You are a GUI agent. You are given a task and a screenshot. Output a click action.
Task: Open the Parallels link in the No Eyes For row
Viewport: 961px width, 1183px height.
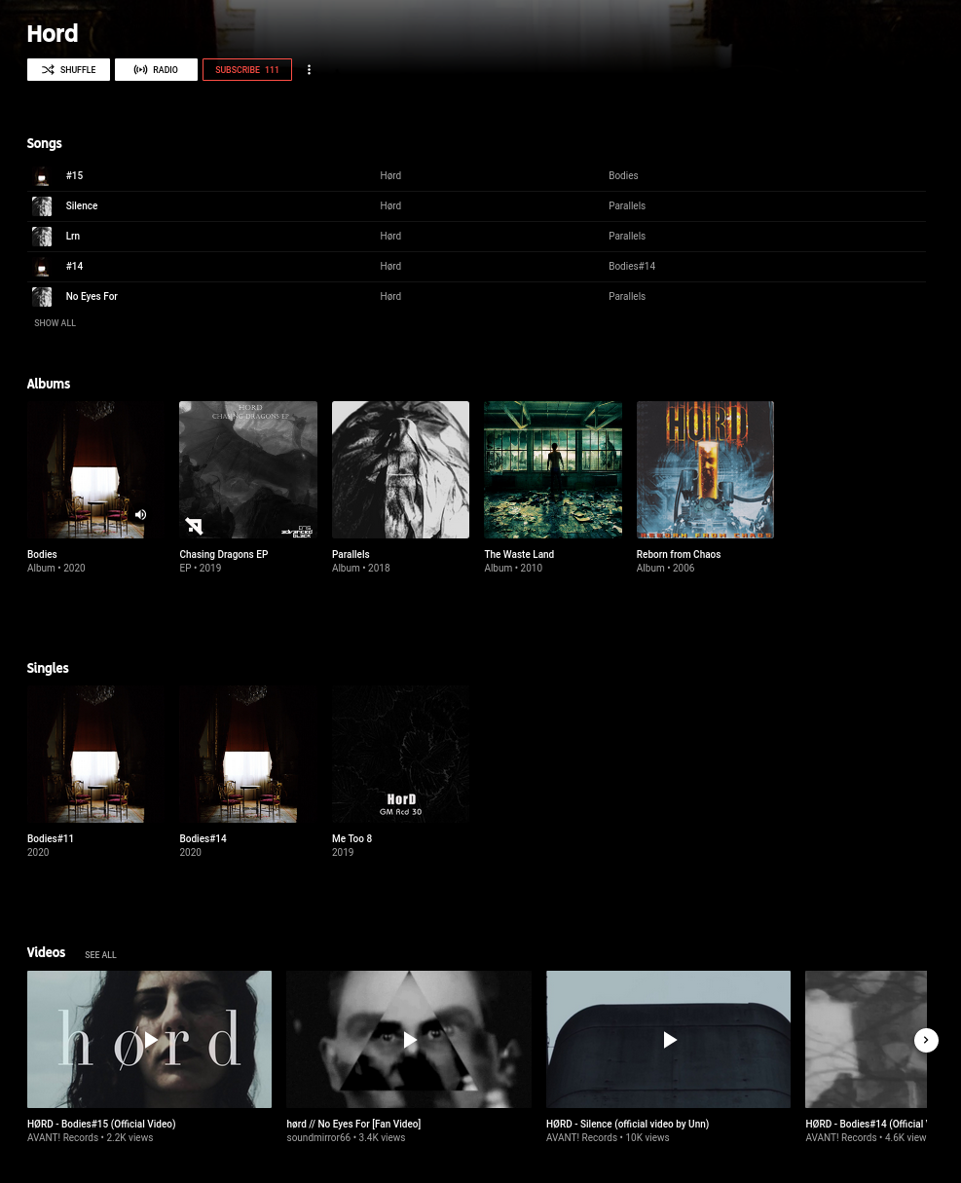(x=627, y=297)
